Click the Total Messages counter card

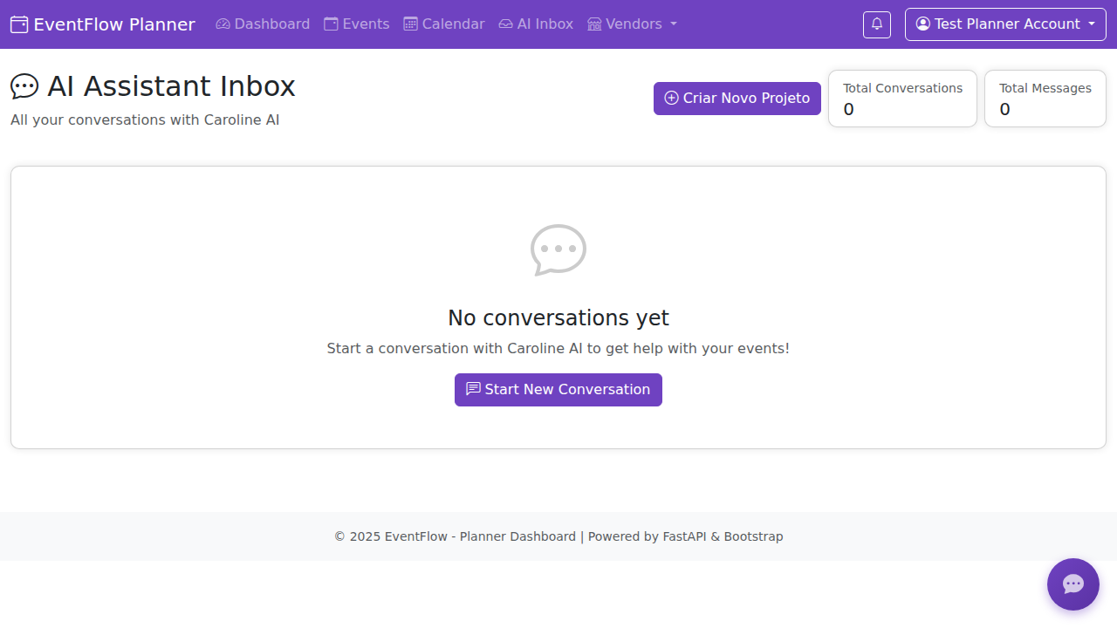[1045, 99]
